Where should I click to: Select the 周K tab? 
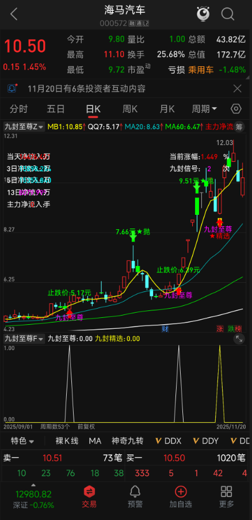(130, 109)
